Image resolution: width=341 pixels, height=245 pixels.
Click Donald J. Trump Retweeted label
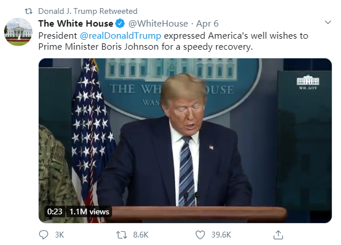point(88,11)
